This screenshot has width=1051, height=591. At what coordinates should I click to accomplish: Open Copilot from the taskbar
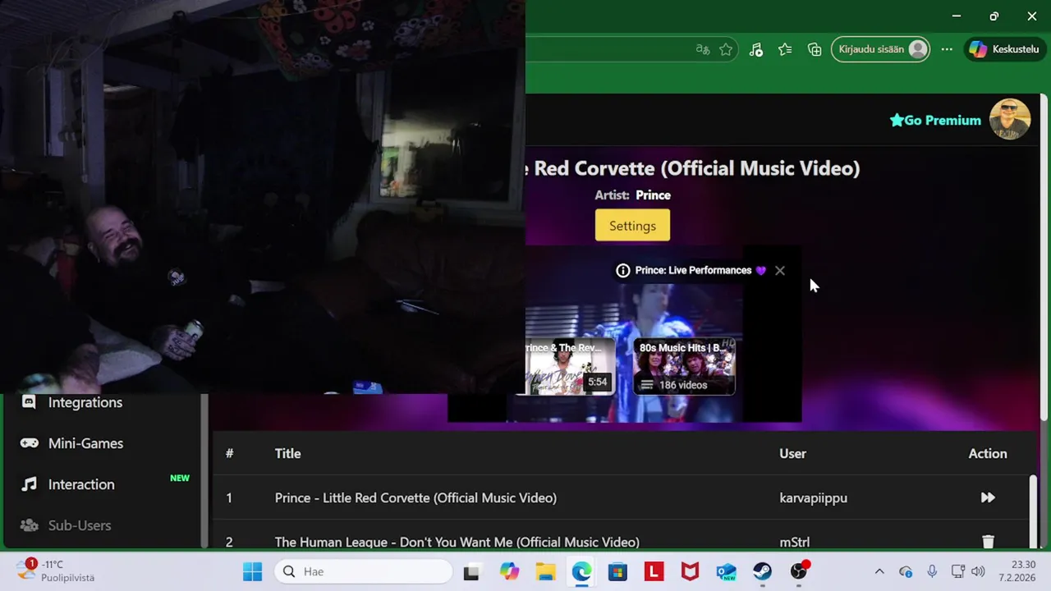(x=509, y=571)
